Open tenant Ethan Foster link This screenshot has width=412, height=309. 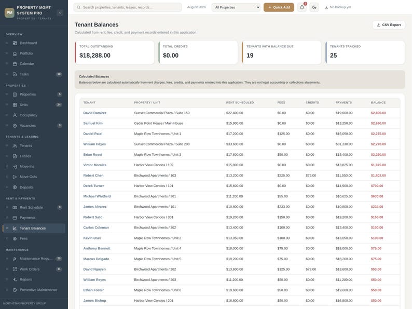pyautogui.click(x=93, y=290)
